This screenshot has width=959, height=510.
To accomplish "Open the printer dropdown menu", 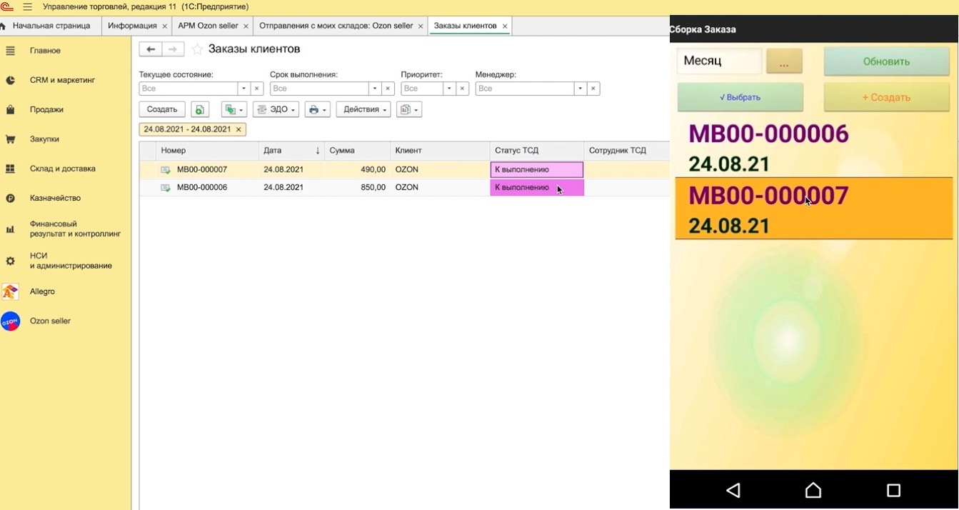I will tap(318, 109).
